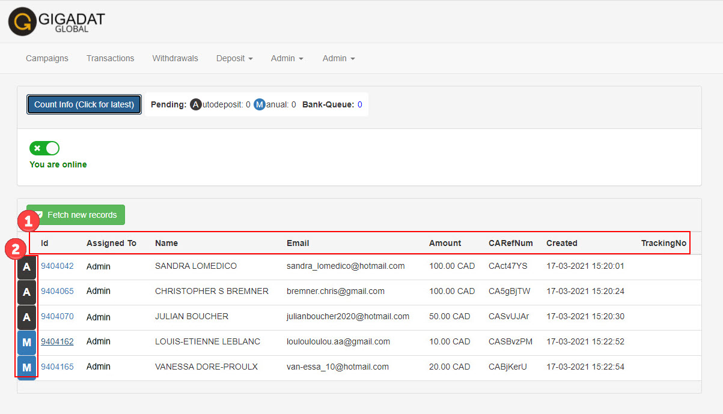Click reference number CABjKerU

508,367
